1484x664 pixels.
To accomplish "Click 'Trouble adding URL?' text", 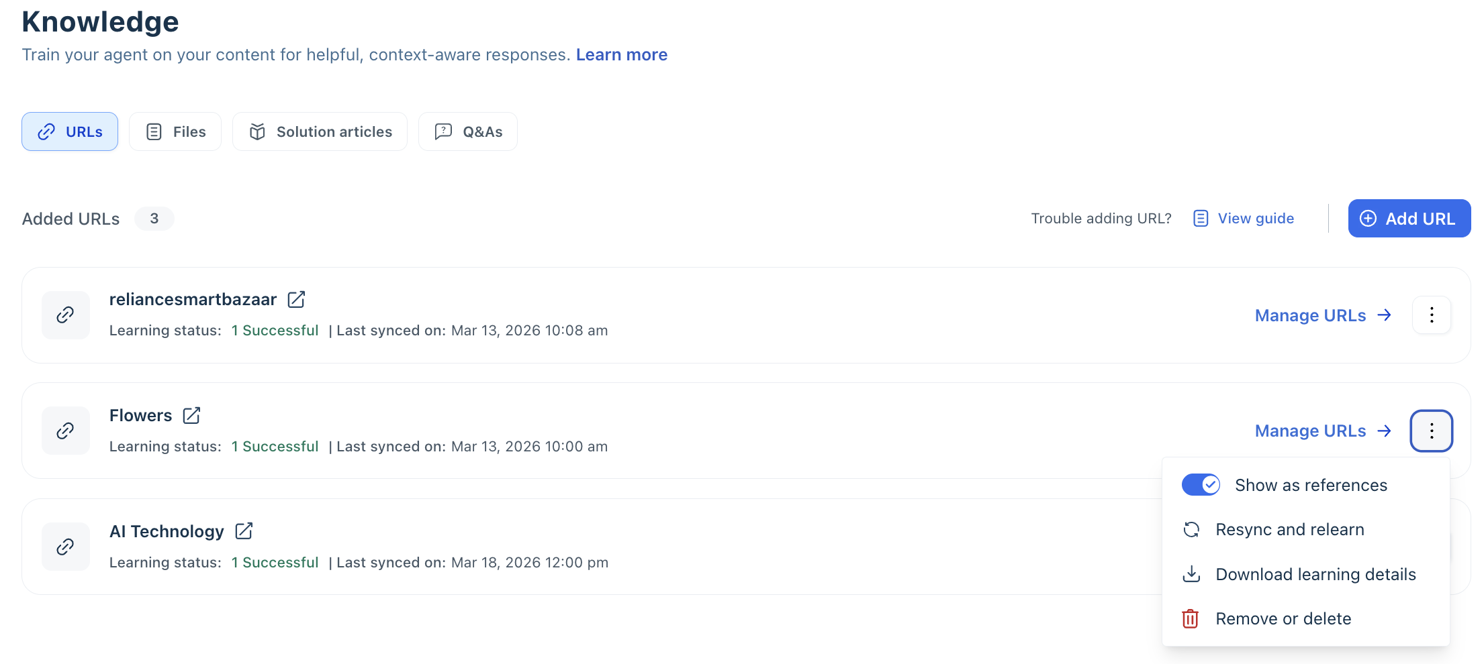I will (1101, 219).
